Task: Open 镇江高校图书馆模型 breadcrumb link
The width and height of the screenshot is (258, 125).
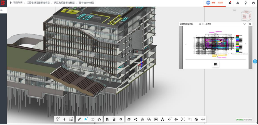Action: click(x=64, y=2)
